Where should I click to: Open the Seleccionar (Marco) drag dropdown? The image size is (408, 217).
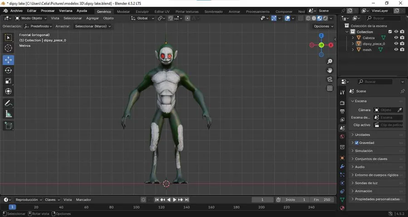pyautogui.click(x=92, y=26)
